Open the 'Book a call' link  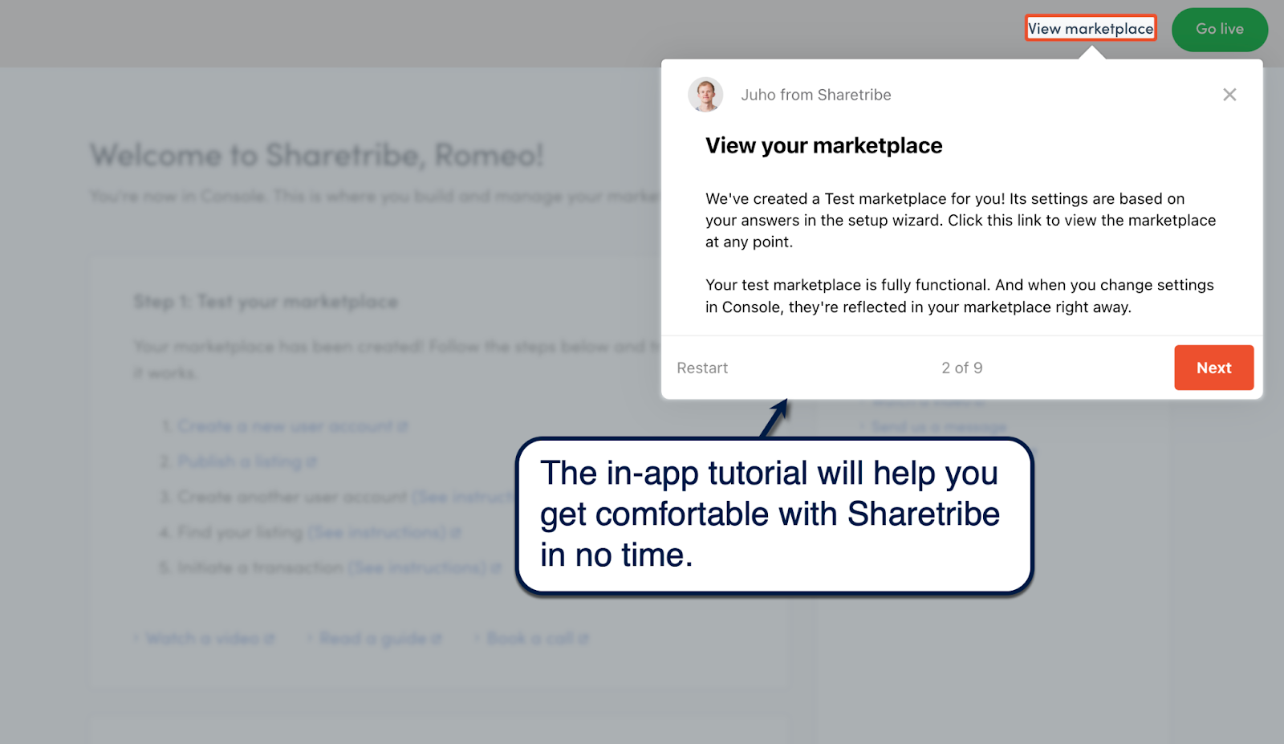[538, 639]
